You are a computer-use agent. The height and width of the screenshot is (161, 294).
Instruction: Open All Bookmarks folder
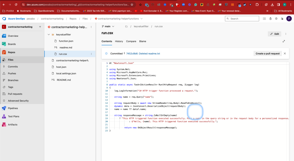tap(283, 11)
